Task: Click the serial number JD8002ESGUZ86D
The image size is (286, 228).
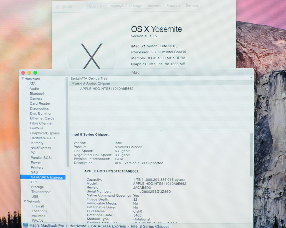Action: pyautogui.click(x=155, y=192)
